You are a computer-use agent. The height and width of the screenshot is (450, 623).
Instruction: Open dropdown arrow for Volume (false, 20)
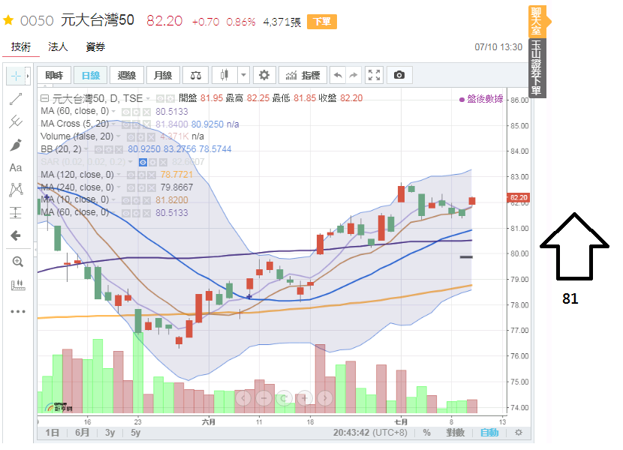pyautogui.click(x=119, y=136)
